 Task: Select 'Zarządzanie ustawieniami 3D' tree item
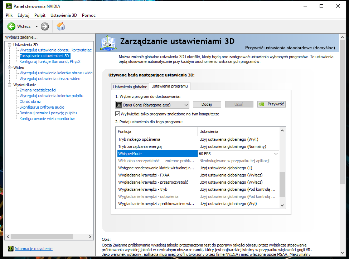pyautogui.click(x=44, y=56)
